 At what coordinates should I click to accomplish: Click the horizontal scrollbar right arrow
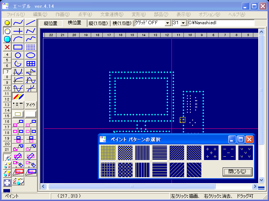(255, 186)
